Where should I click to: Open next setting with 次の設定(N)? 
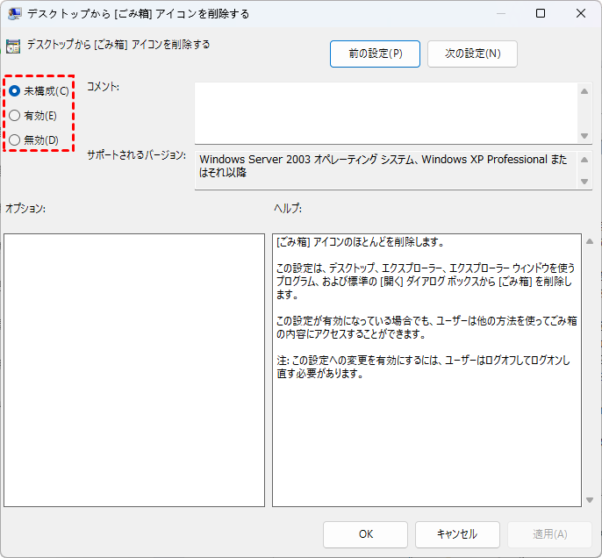click(472, 54)
